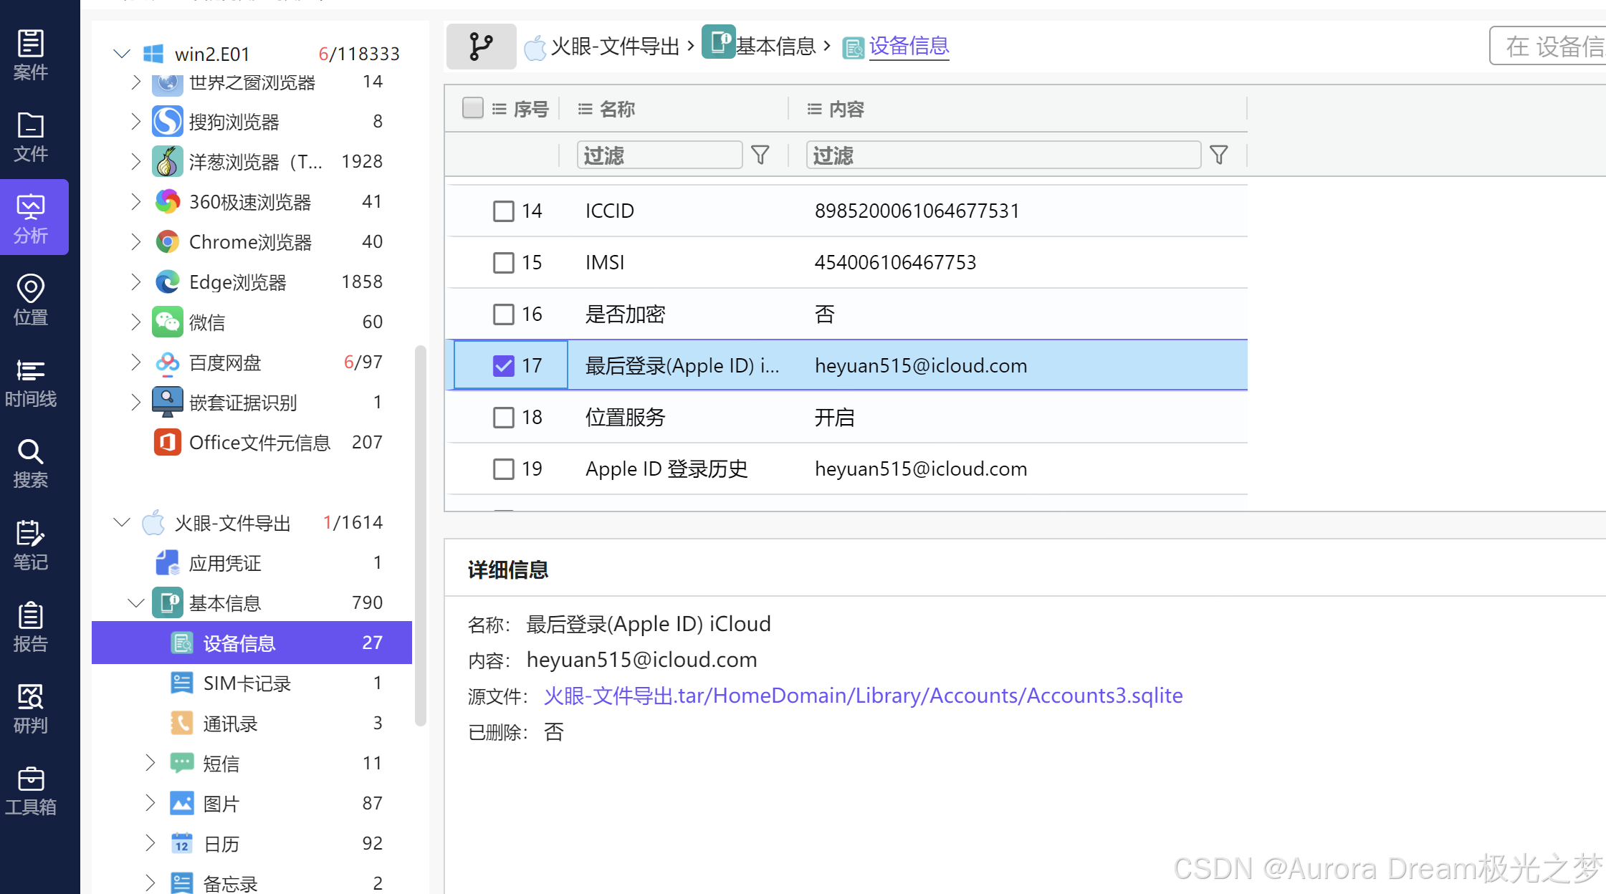Viewport: 1606px width, 894px height.
Task: Check the checkbox for row 14 ICCID
Action: 504,211
